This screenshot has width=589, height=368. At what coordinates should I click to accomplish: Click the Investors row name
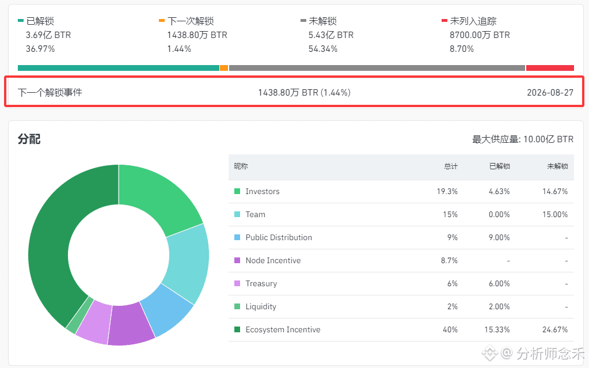pyautogui.click(x=263, y=191)
